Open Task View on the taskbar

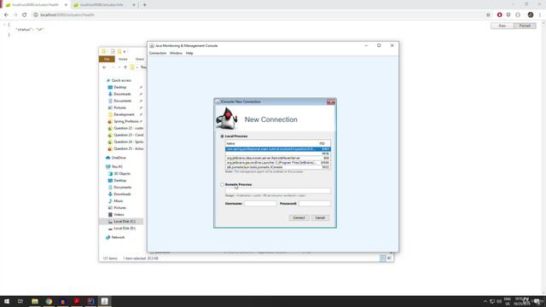click(x=20, y=301)
